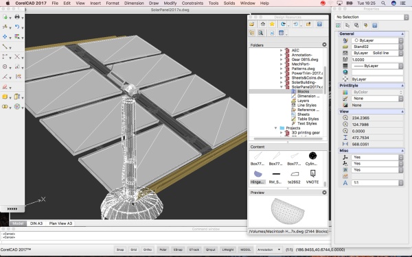Collapse the SolarPanel2017x tree node
This screenshot has width=412, height=257.
[x=282, y=87]
